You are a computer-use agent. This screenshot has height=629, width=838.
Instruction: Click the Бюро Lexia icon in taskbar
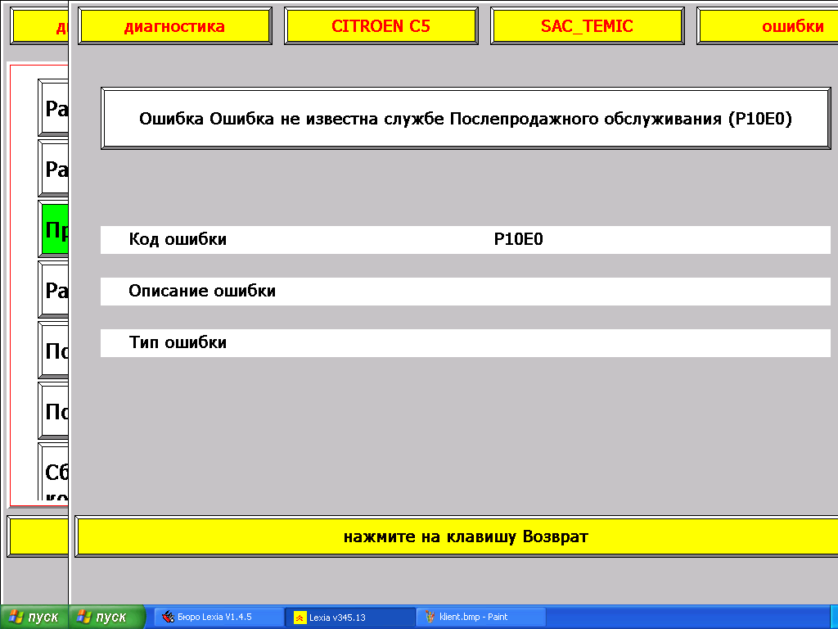tap(167, 618)
